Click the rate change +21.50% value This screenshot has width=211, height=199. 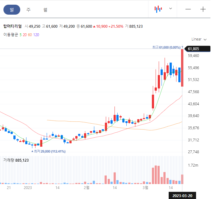click(116, 26)
